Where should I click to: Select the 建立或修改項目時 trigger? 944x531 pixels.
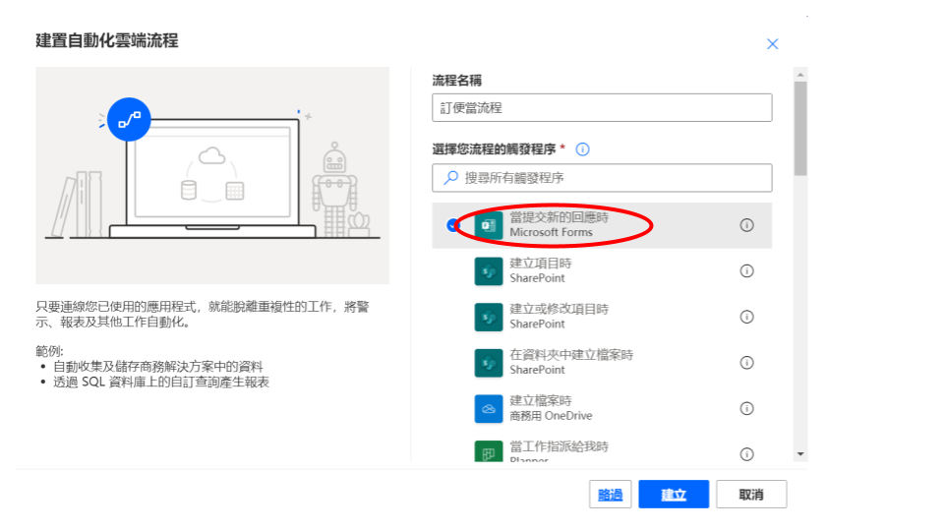click(x=602, y=317)
